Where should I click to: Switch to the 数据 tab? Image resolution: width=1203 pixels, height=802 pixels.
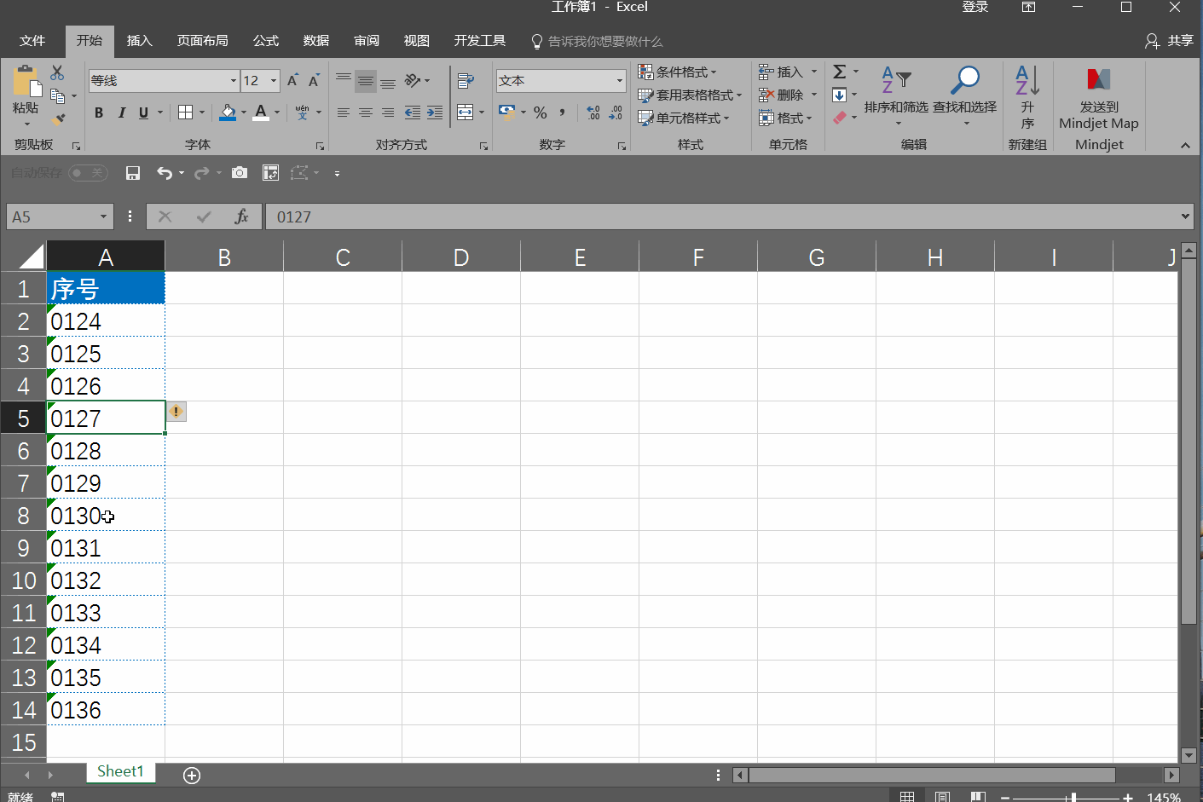(315, 41)
